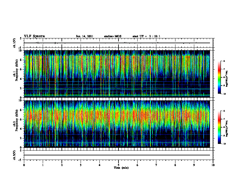Click time axis tick label "1"
Viewport: 240px width, 185px height.
pyautogui.click(x=43, y=165)
